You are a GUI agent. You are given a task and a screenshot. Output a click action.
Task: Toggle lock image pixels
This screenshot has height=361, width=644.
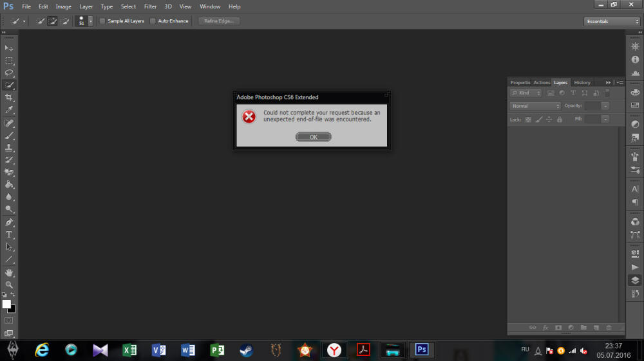tap(539, 119)
